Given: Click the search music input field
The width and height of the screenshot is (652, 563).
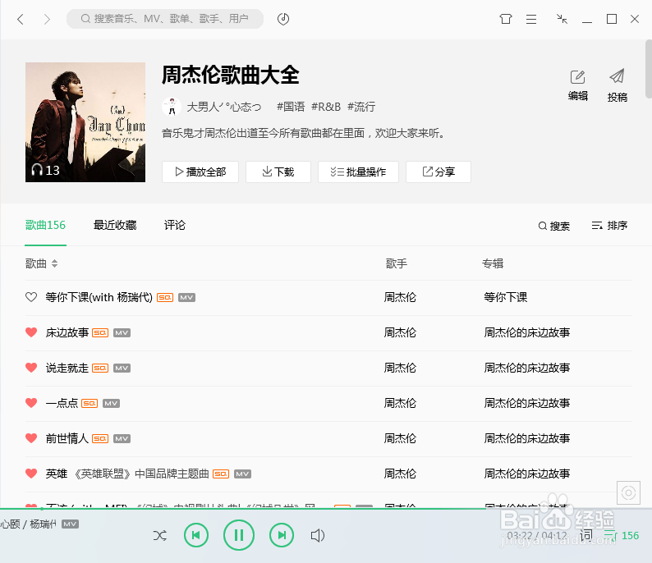Looking at the screenshot, I should point(165,19).
